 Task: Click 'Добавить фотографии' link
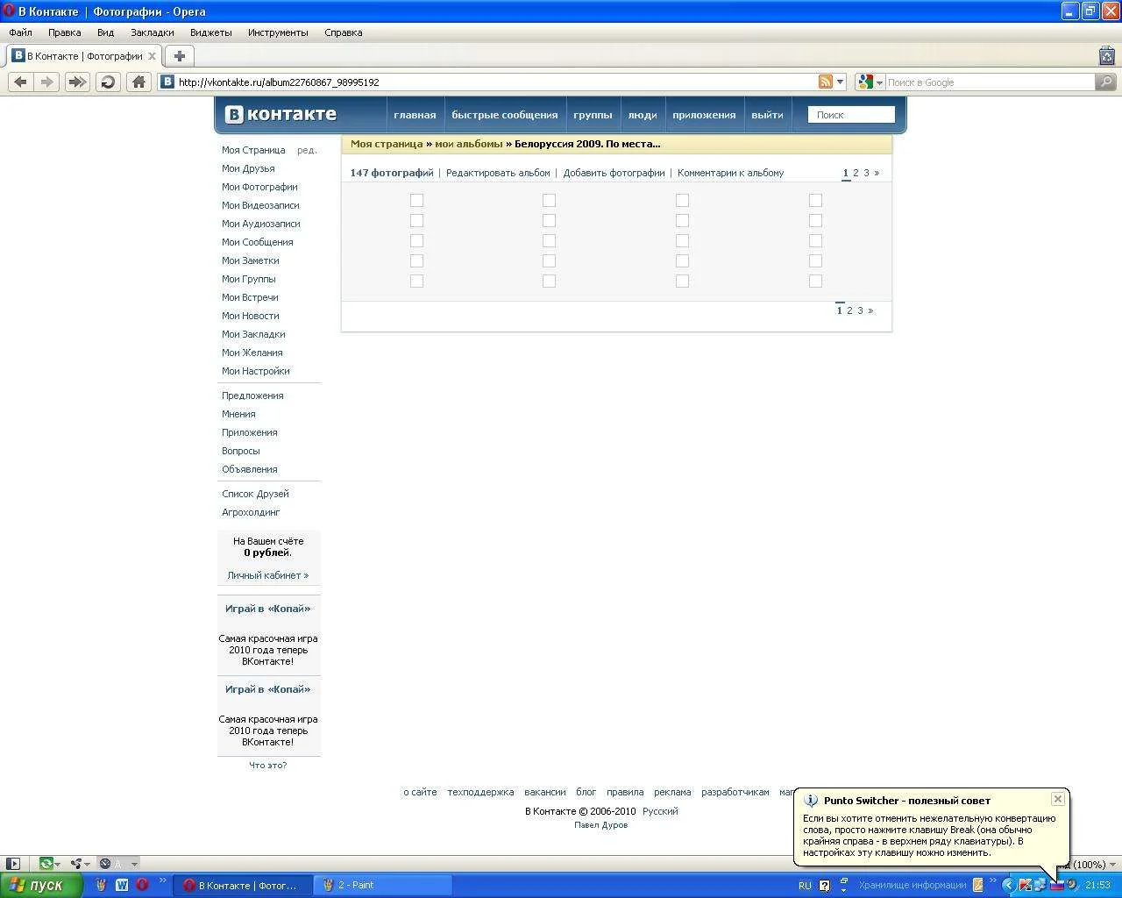tap(614, 173)
